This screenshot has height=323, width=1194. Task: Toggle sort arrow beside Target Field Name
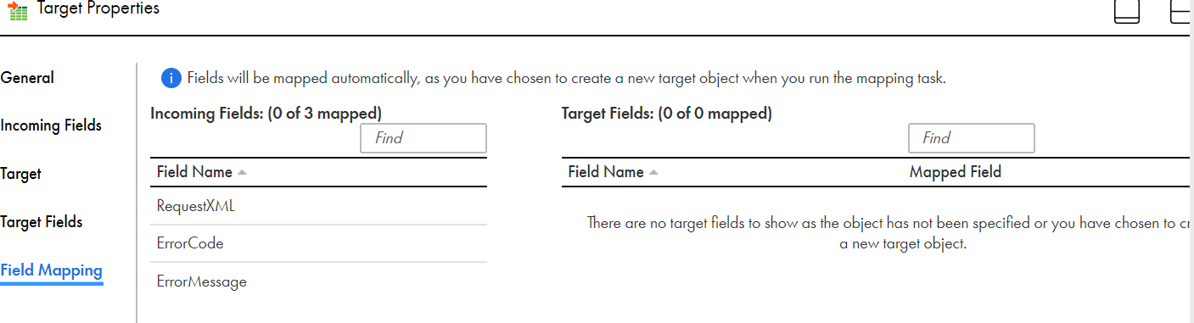653,172
